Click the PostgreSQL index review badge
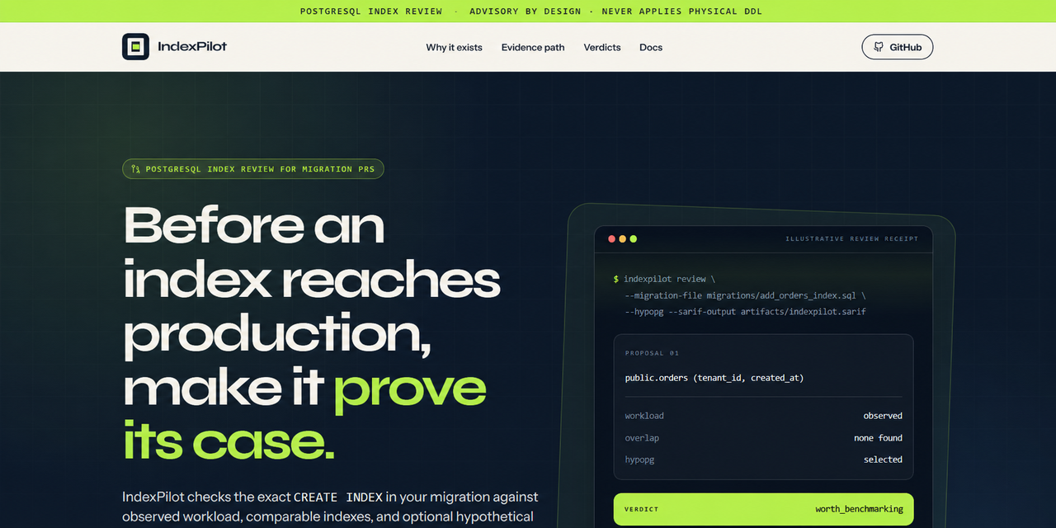The image size is (1056, 528). 253,169
